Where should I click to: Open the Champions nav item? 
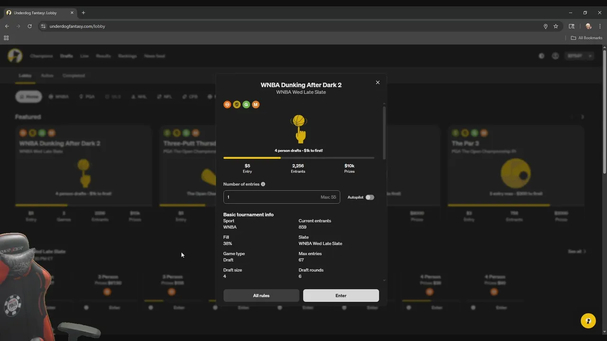pyautogui.click(x=41, y=56)
